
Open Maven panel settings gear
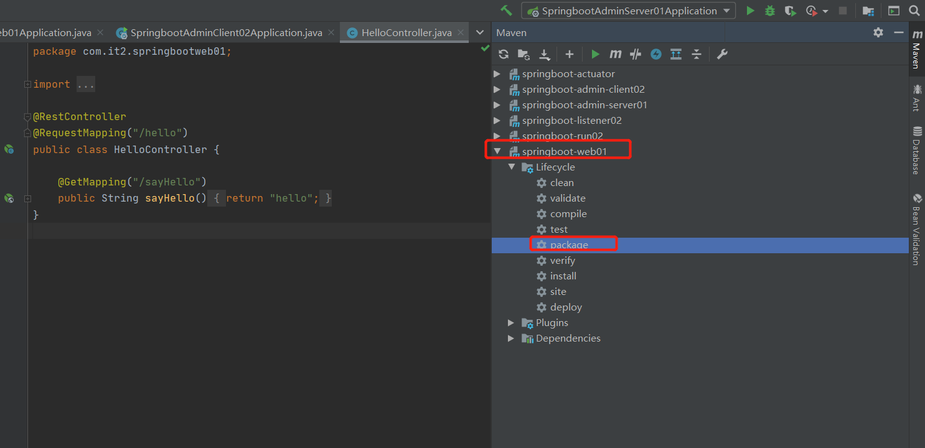[878, 32]
